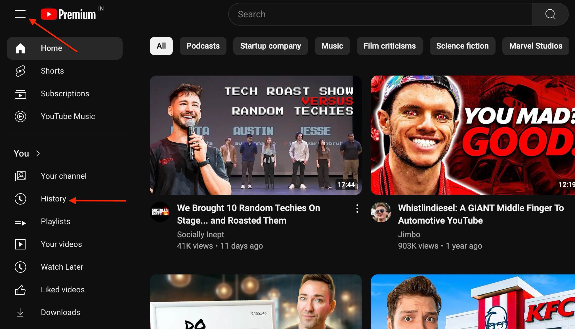575x329 pixels.
Task: Click the Film criticisms category chip
Action: pos(390,46)
